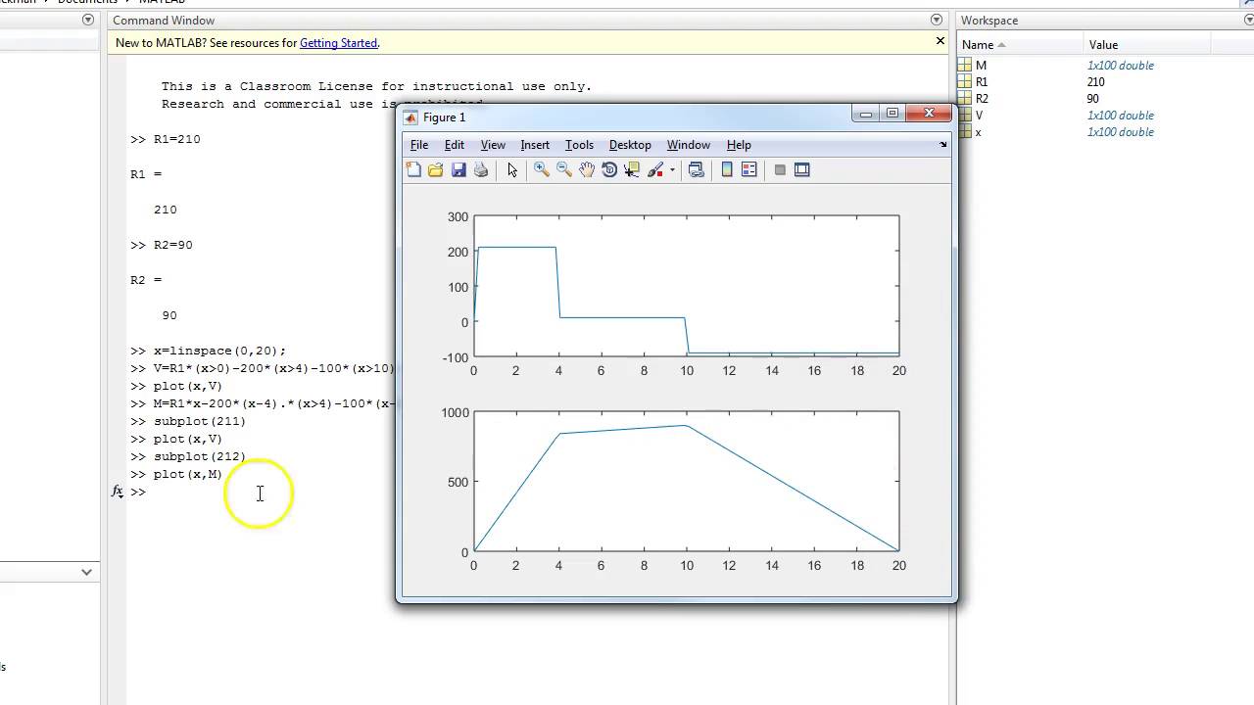Click the Figure 1 title bar MATLAB icon
The width and height of the screenshot is (1254, 705).
point(410,117)
